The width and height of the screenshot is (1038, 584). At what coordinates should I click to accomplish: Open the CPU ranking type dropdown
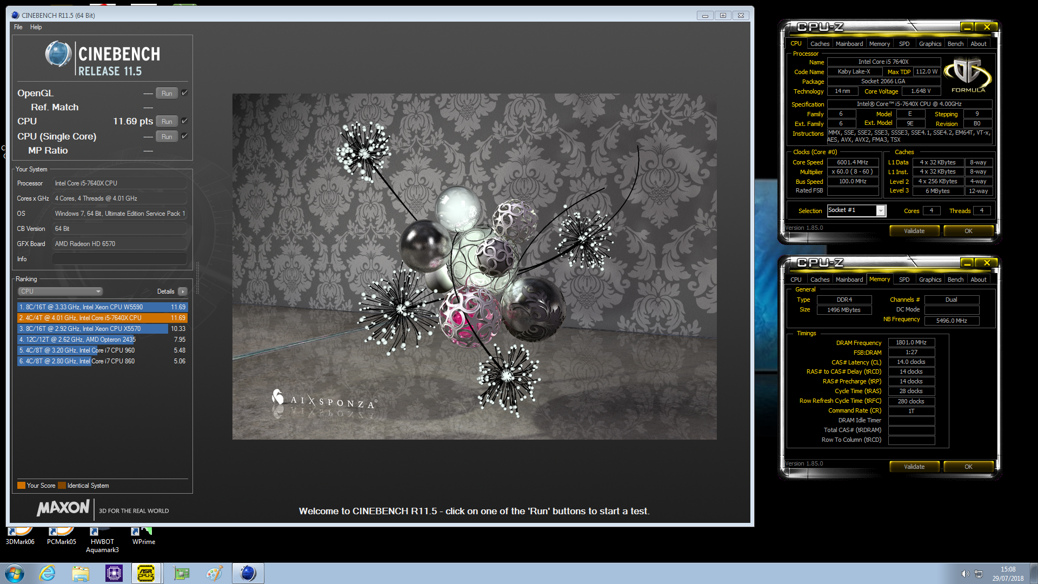(x=61, y=291)
